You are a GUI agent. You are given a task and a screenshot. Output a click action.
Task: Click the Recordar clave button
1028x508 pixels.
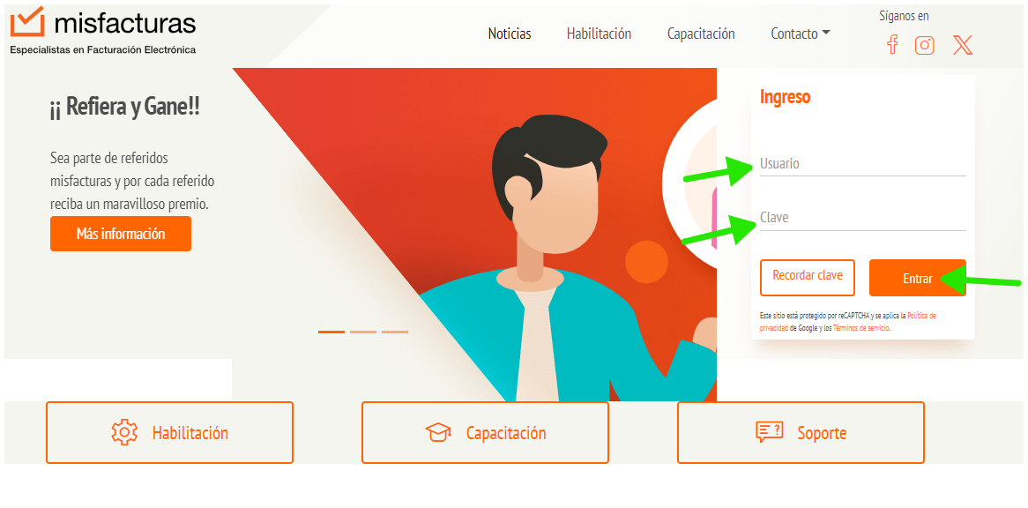coord(807,278)
